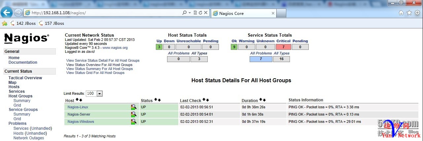Image resolution: width=423 pixels, height=141 pixels.
Task: Open Hosts sidebar link
Action: 14,87
